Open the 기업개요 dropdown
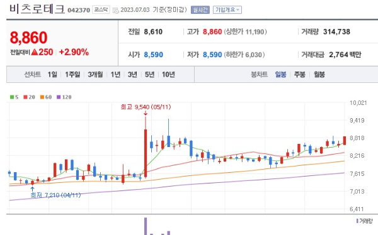The height and width of the screenshot is (235, 378). 227,10
